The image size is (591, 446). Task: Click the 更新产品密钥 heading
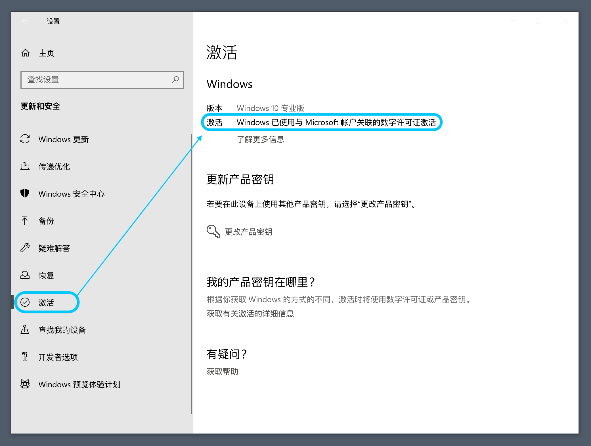coord(240,179)
